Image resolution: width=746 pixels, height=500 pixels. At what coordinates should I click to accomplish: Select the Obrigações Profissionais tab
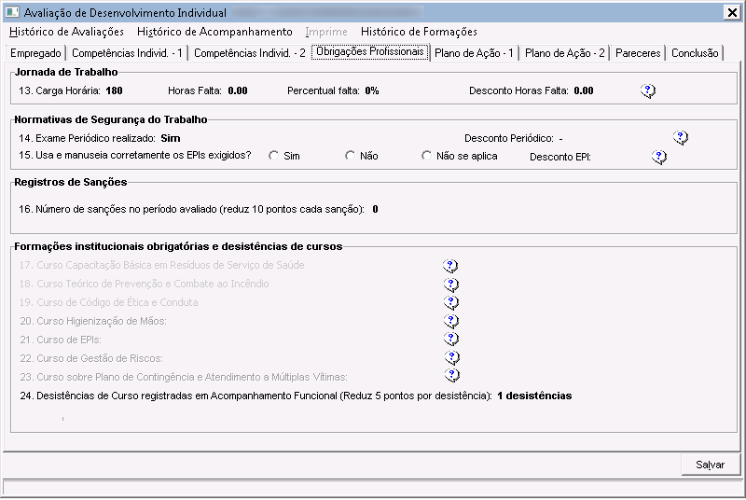point(370,51)
